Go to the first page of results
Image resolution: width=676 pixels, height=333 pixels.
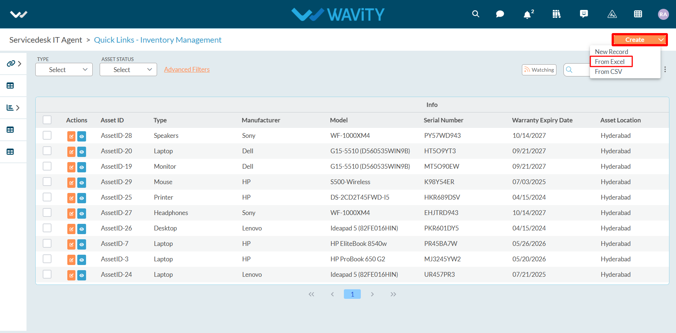pyautogui.click(x=312, y=294)
